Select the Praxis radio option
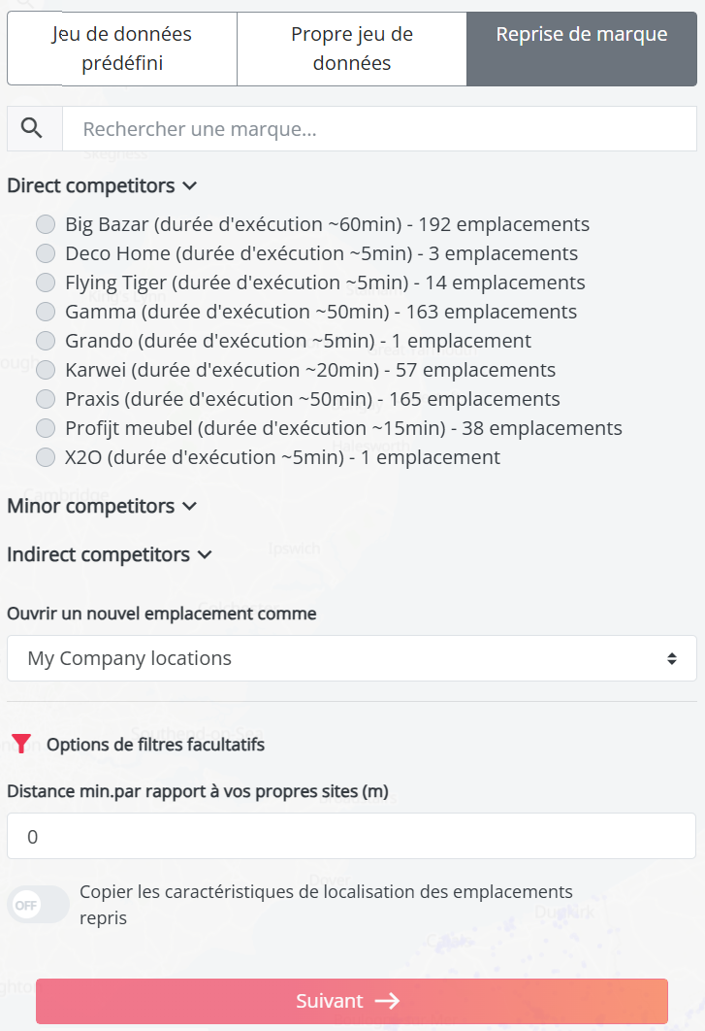This screenshot has width=705, height=1031. [x=46, y=399]
